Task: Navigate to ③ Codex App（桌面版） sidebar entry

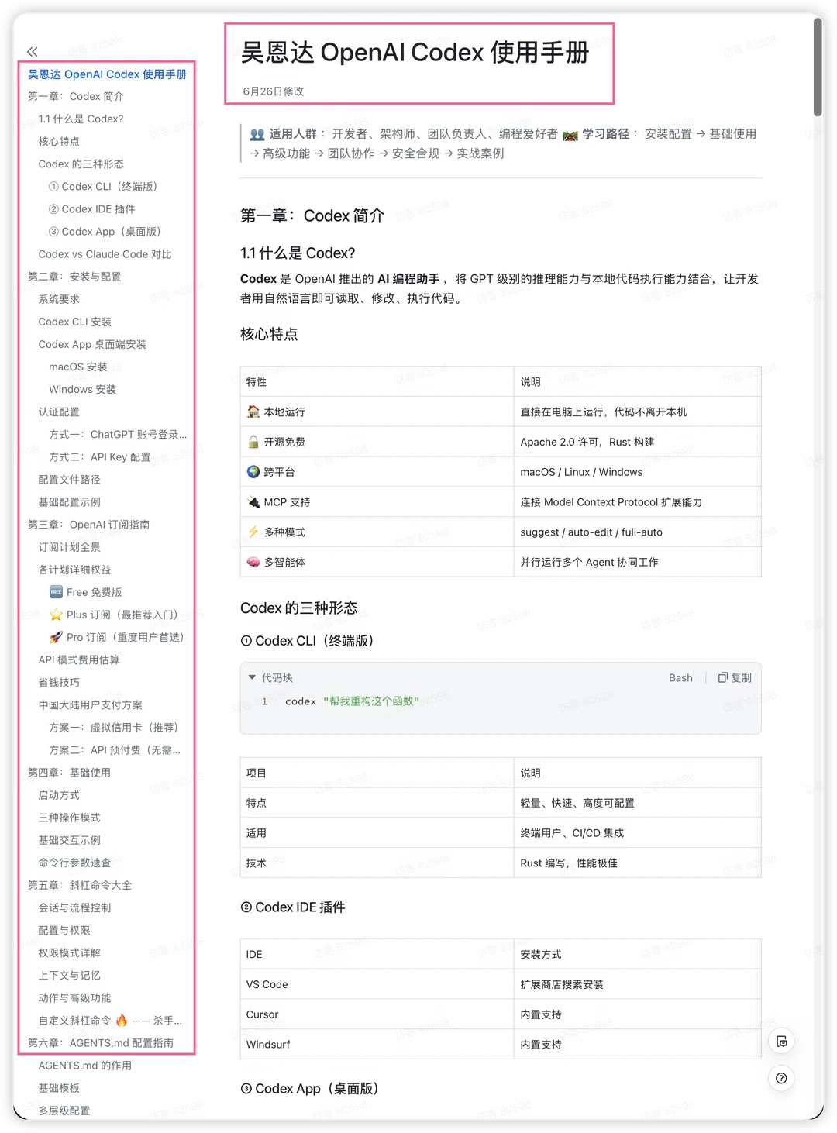Action: [x=105, y=231]
